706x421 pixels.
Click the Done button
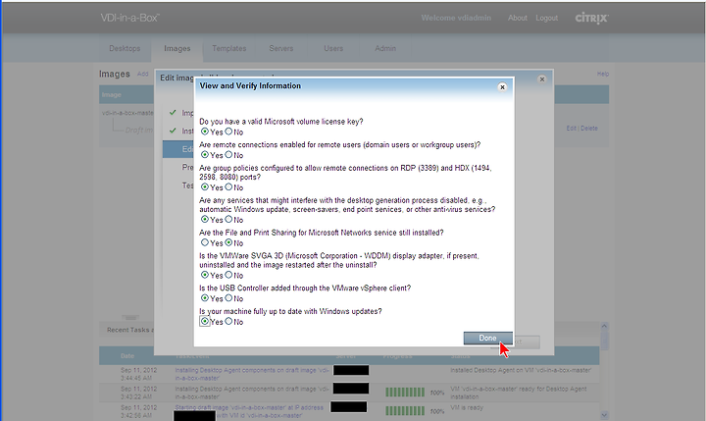(488, 338)
